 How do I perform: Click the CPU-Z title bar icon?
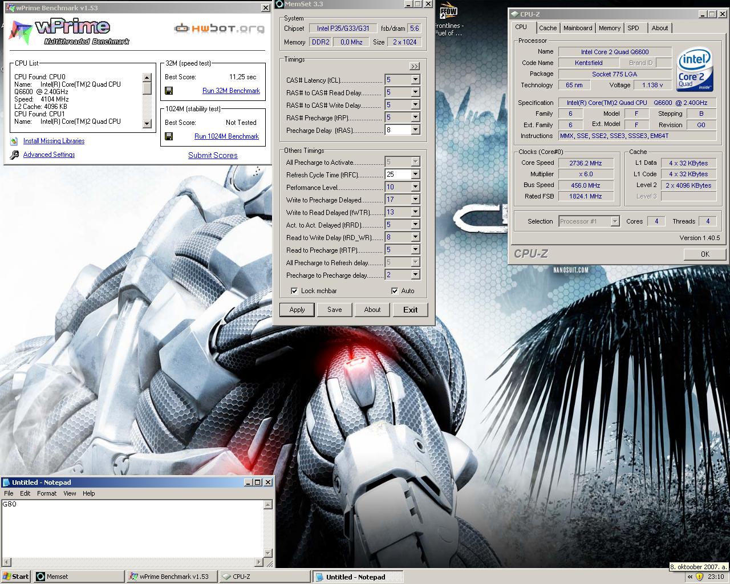pos(514,14)
